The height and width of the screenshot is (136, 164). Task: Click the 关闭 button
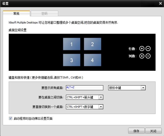[153, 131]
